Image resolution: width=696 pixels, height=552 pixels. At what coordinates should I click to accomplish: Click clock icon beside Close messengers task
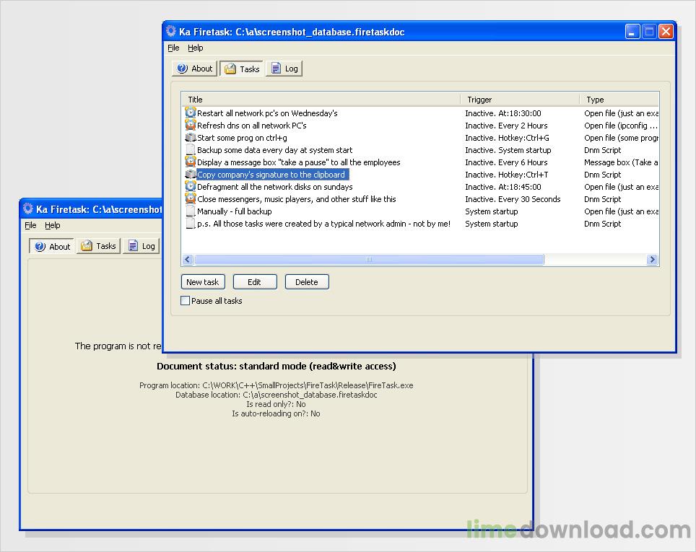pos(191,199)
